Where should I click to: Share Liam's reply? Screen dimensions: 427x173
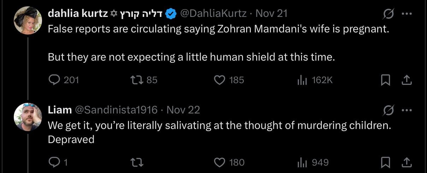click(x=407, y=162)
